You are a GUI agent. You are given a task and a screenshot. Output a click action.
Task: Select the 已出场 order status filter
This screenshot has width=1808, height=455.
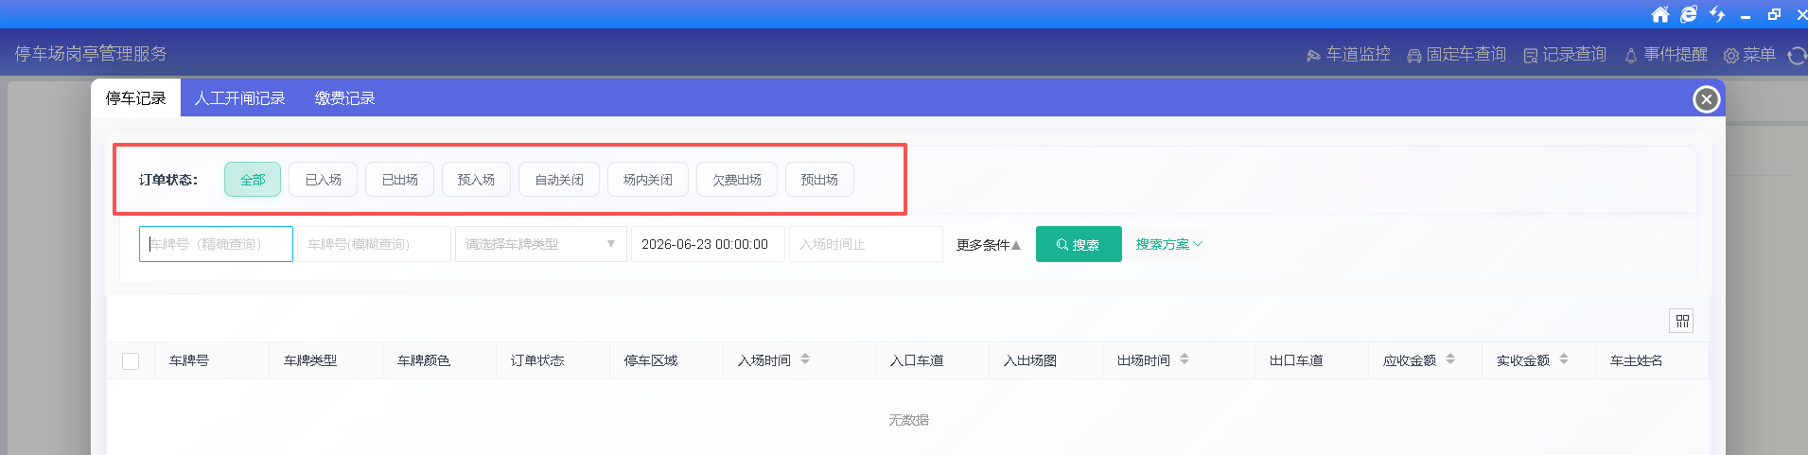point(399,180)
